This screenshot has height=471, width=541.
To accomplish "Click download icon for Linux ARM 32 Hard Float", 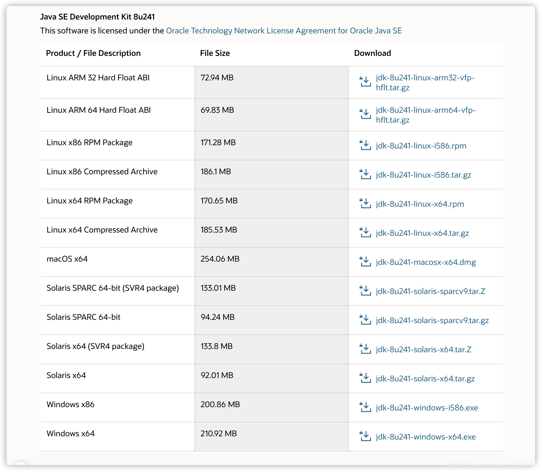I will pyautogui.click(x=365, y=81).
